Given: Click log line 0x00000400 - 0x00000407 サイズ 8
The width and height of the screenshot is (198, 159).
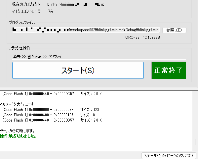Looking at the screenshot, I should point(49,115).
